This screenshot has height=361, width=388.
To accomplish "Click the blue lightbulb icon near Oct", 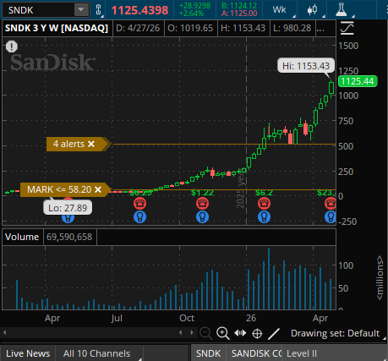I will 202,217.
